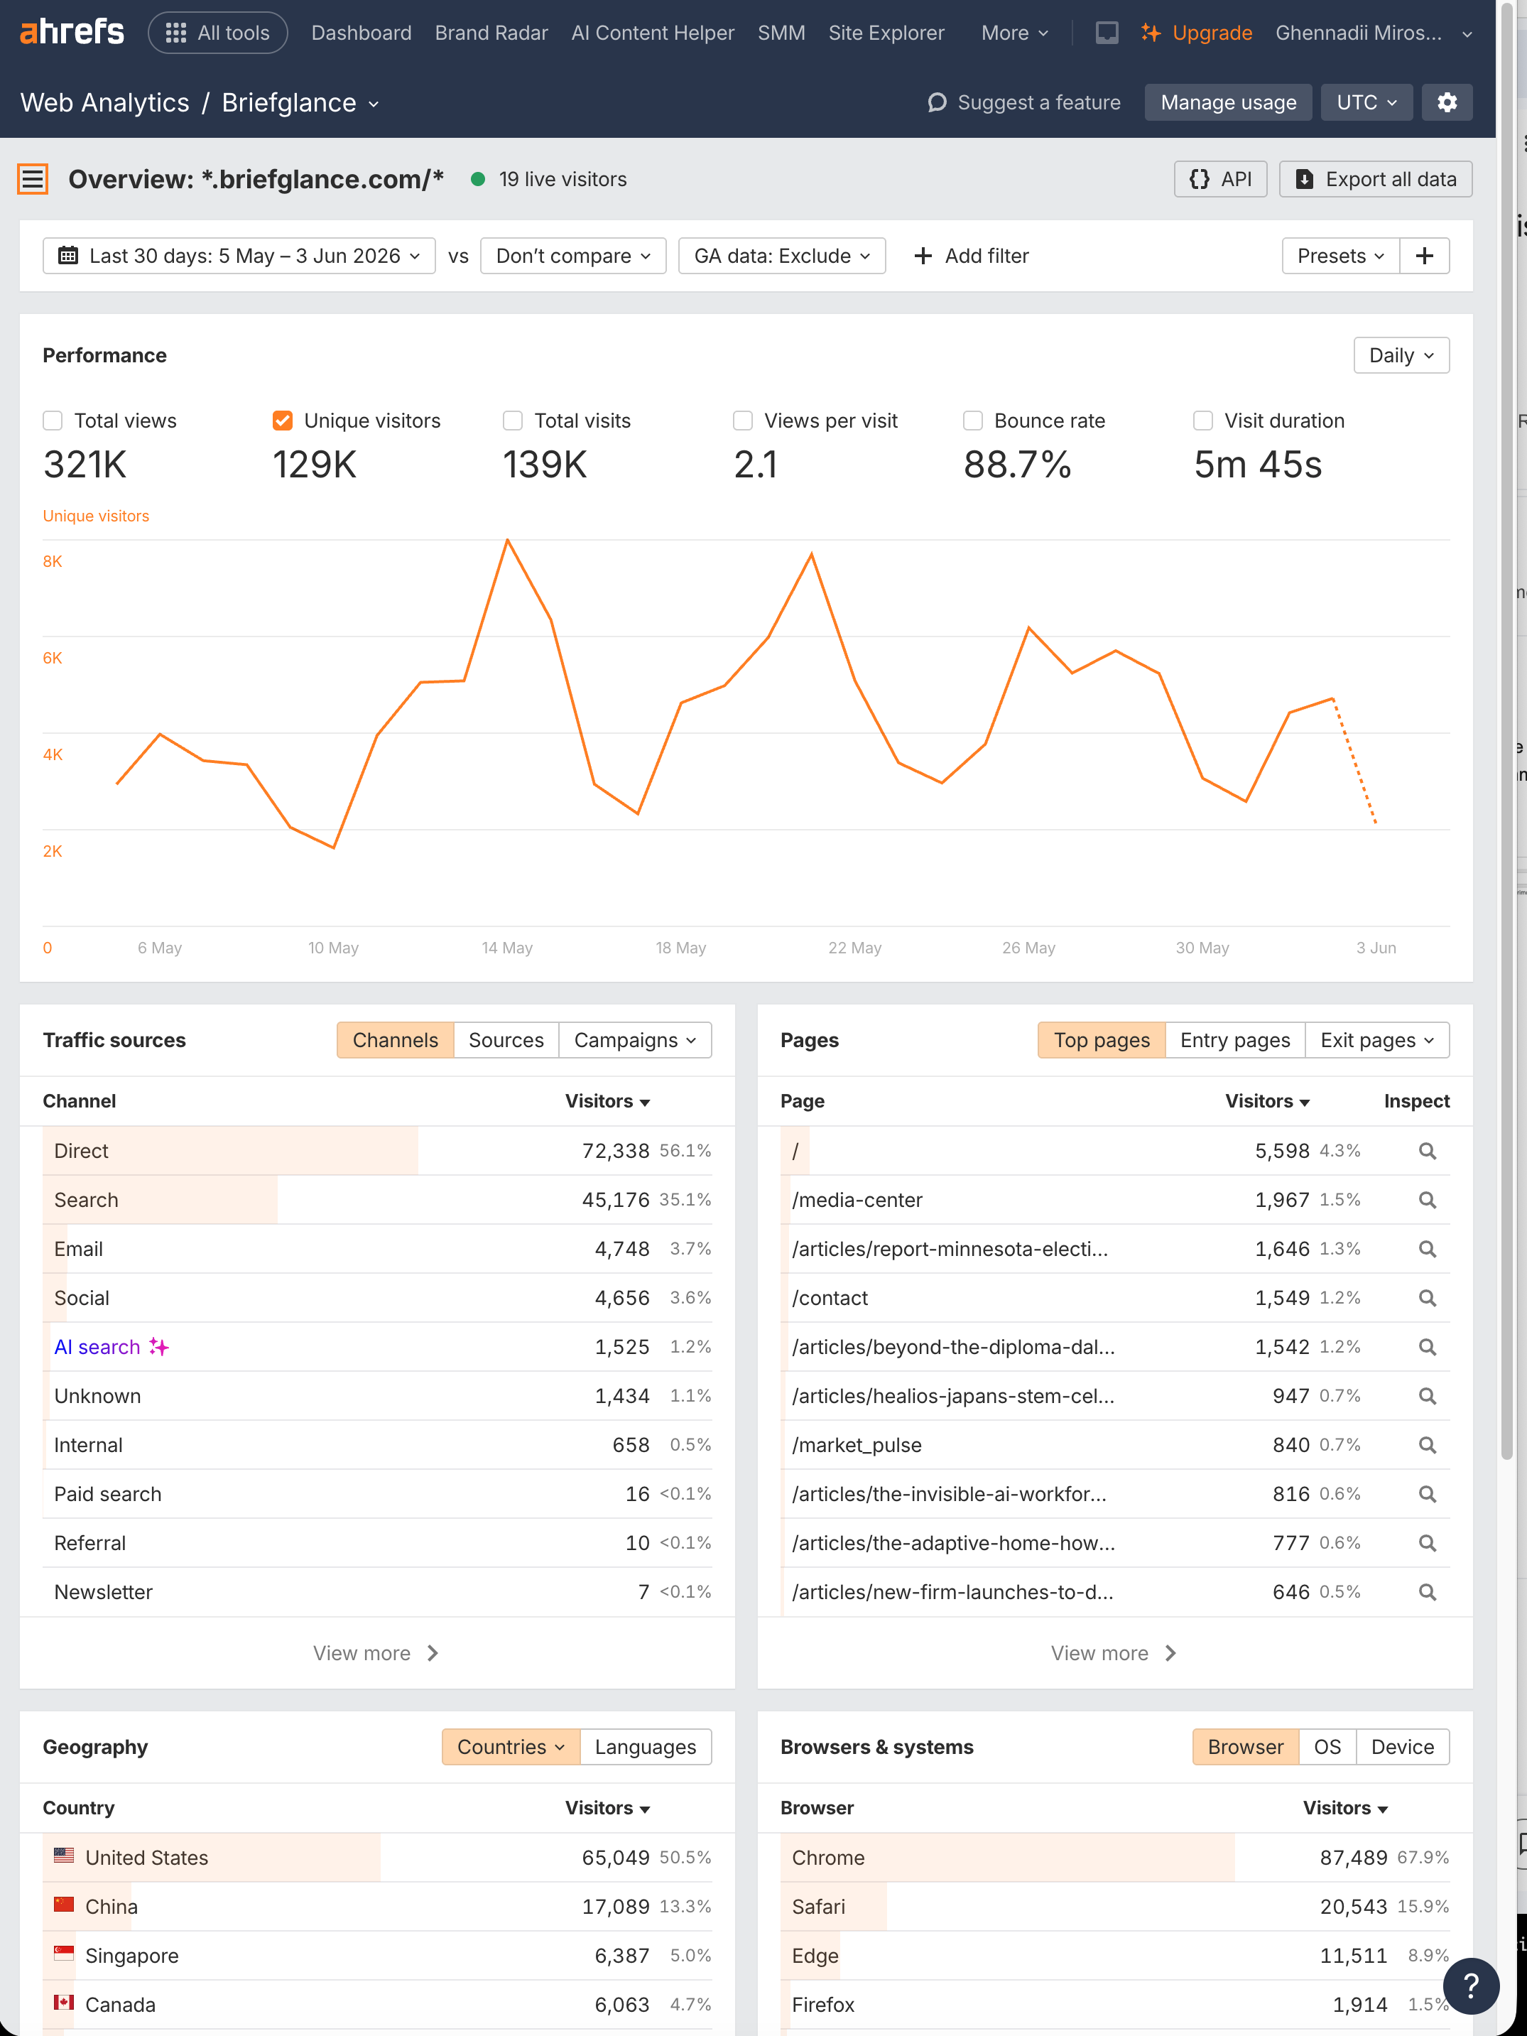
Task: Click View more under Pages
Action: coord(1114,1653)
